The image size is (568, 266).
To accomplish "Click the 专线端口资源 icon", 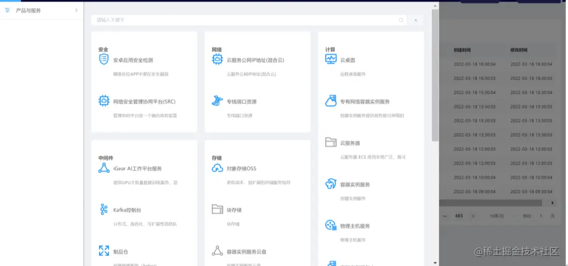I will [217, 100].
